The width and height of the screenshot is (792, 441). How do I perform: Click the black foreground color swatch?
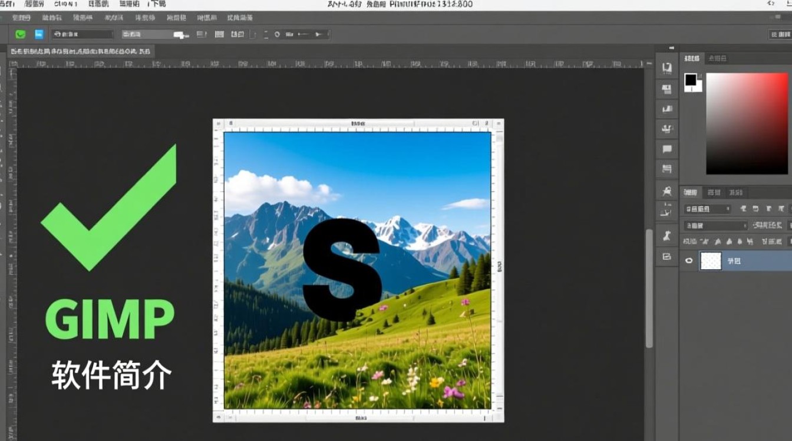tap(690, 79)
